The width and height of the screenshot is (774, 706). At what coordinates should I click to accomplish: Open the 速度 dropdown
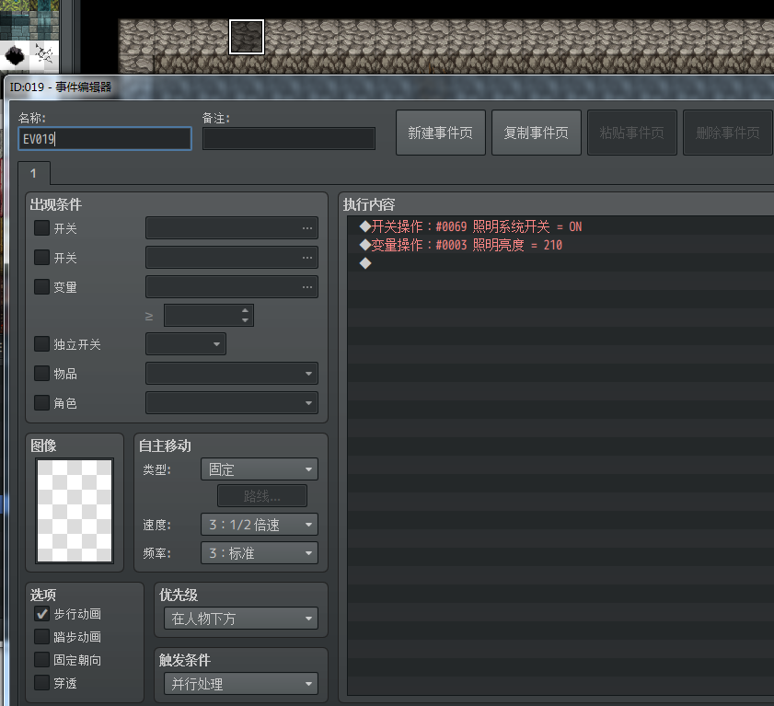point(259,525)
